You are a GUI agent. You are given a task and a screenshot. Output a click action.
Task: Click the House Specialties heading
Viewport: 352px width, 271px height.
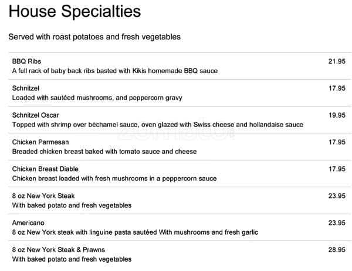click(75, 11)
